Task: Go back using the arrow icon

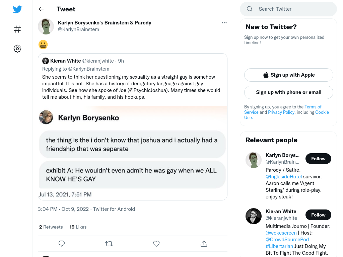Action: pos(41,9)
